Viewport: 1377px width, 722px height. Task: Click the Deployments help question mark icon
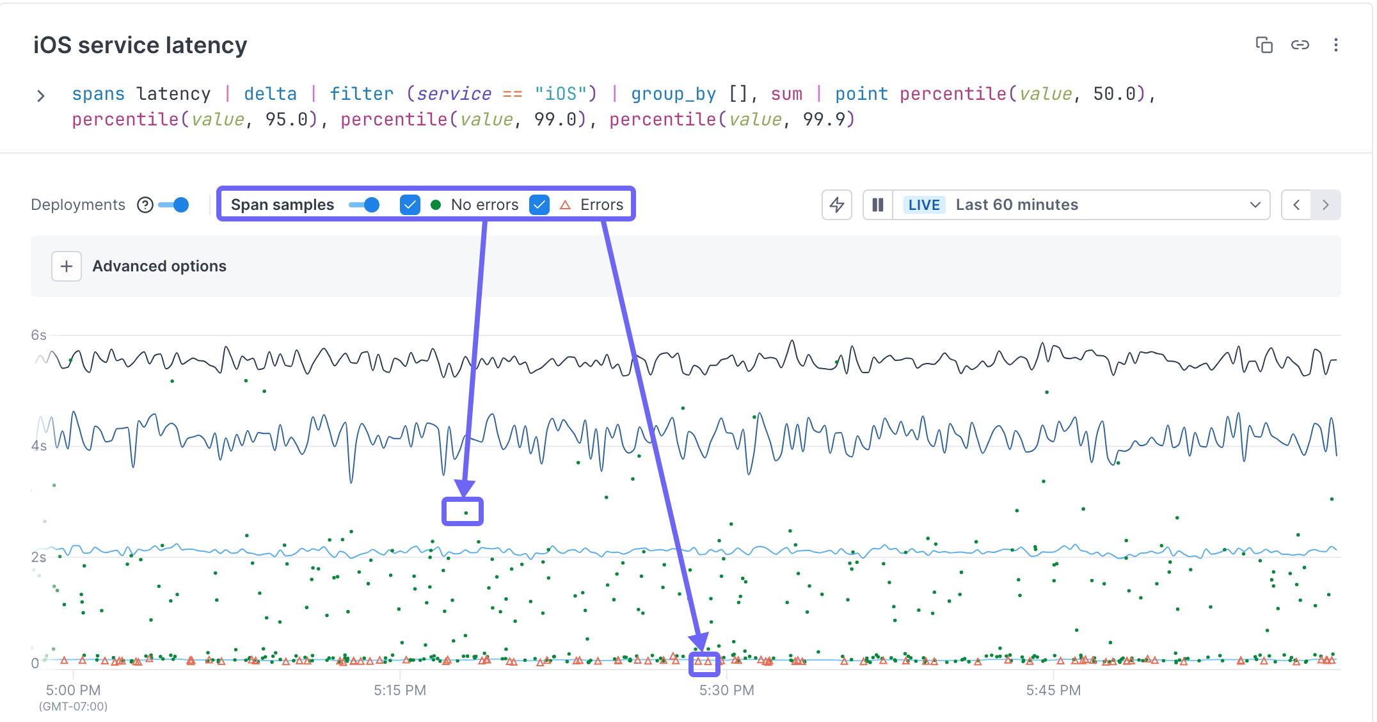[x=145, y=204]
